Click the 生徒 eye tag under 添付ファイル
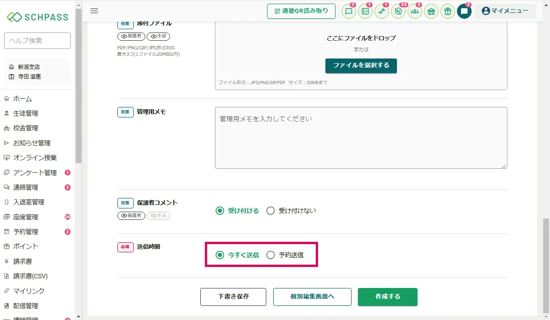 [x=158, y=37]
